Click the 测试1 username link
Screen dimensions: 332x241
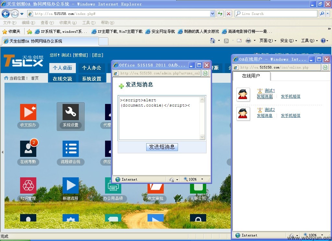point(270,91)
